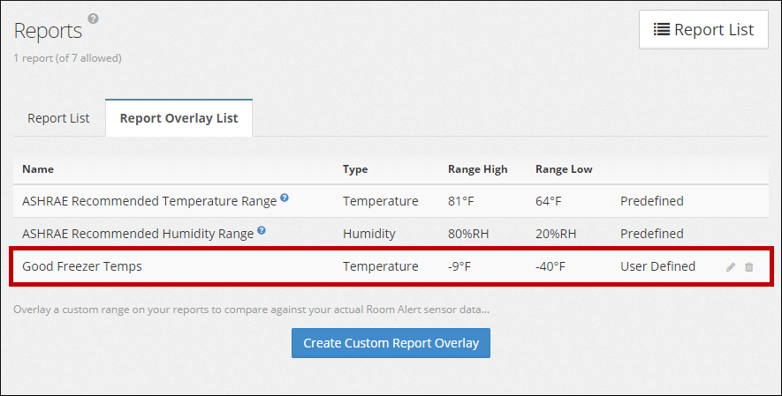Select ASHRAE Recommended Temperature Range row name
Viewport: 782px width, 396px height.
click(149, 201)
